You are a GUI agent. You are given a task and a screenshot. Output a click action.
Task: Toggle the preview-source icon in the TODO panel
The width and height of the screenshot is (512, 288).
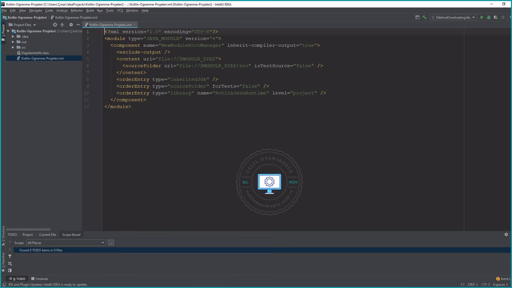pyautogui.click(x=10, y=270)
